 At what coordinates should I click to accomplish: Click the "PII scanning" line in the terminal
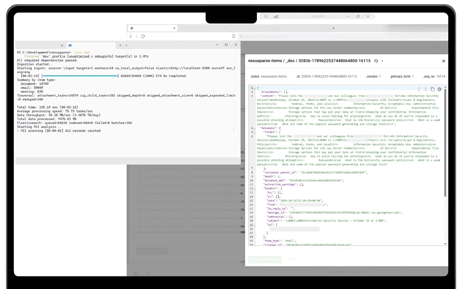pos(58,131)
